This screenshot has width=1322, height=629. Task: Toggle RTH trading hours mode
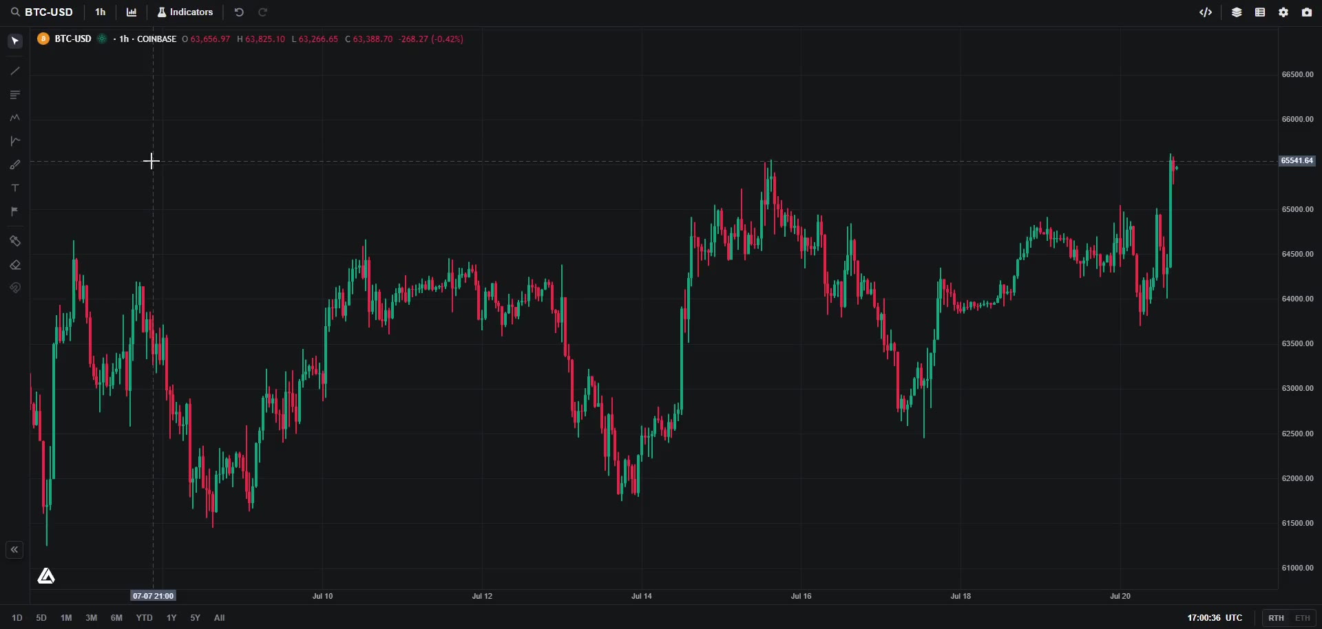[x=1276, y=618]
